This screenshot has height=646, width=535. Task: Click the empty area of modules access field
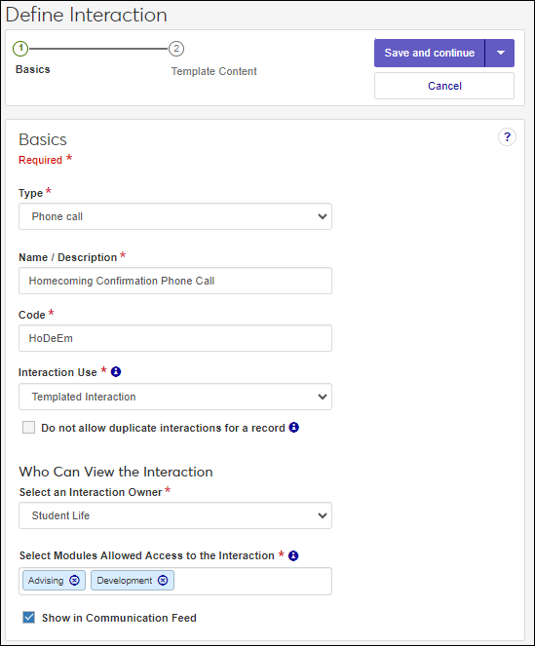coord(252,581)
